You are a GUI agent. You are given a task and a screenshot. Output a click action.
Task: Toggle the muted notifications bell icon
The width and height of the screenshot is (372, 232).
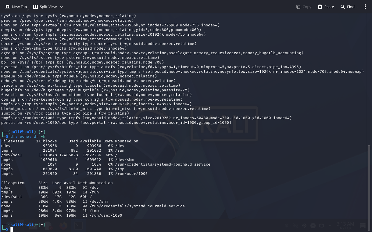[x=287, y=226]
